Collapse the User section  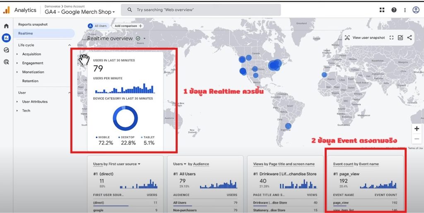(70, 92)
